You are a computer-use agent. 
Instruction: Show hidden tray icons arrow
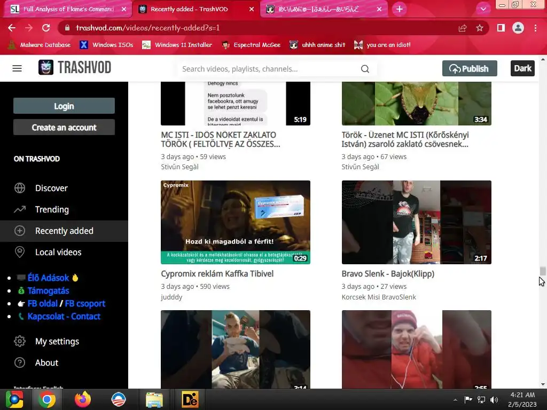pyautogui.click(x=455, y=399)
